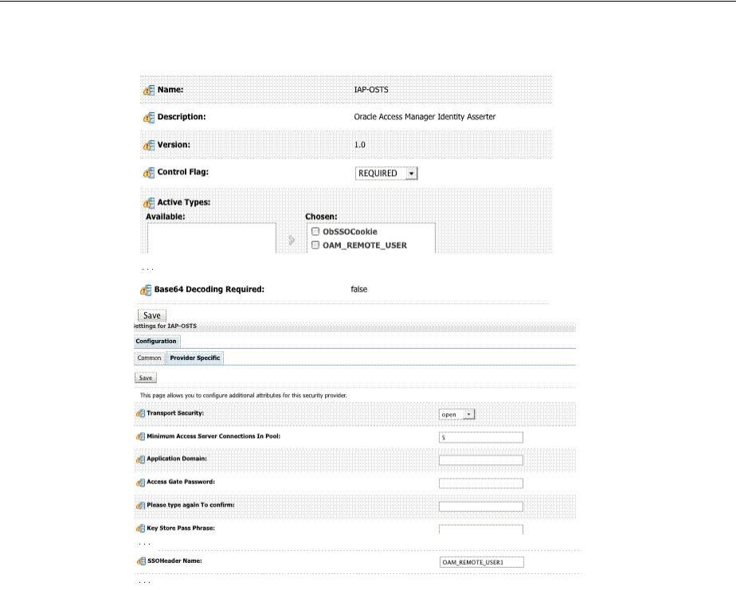Click the arrow between Available and Chosen

[292, 239]
